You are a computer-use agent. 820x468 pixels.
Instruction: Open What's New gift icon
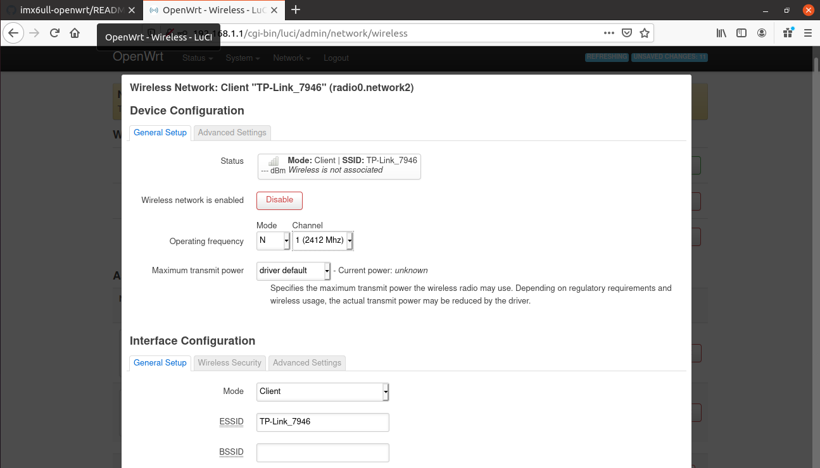[788, 33]
